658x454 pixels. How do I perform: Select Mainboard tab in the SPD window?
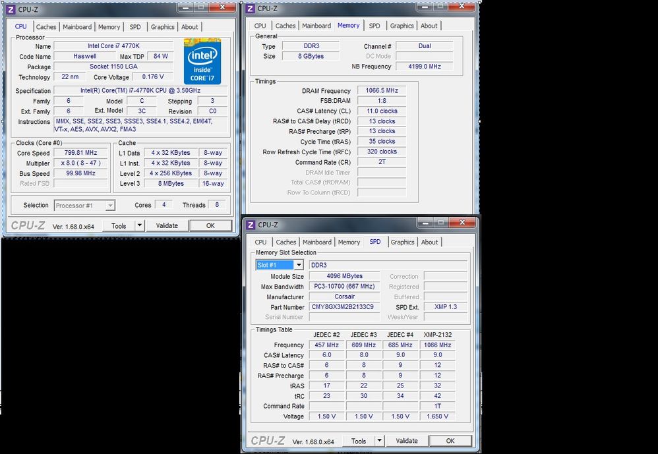click(317, 242)
